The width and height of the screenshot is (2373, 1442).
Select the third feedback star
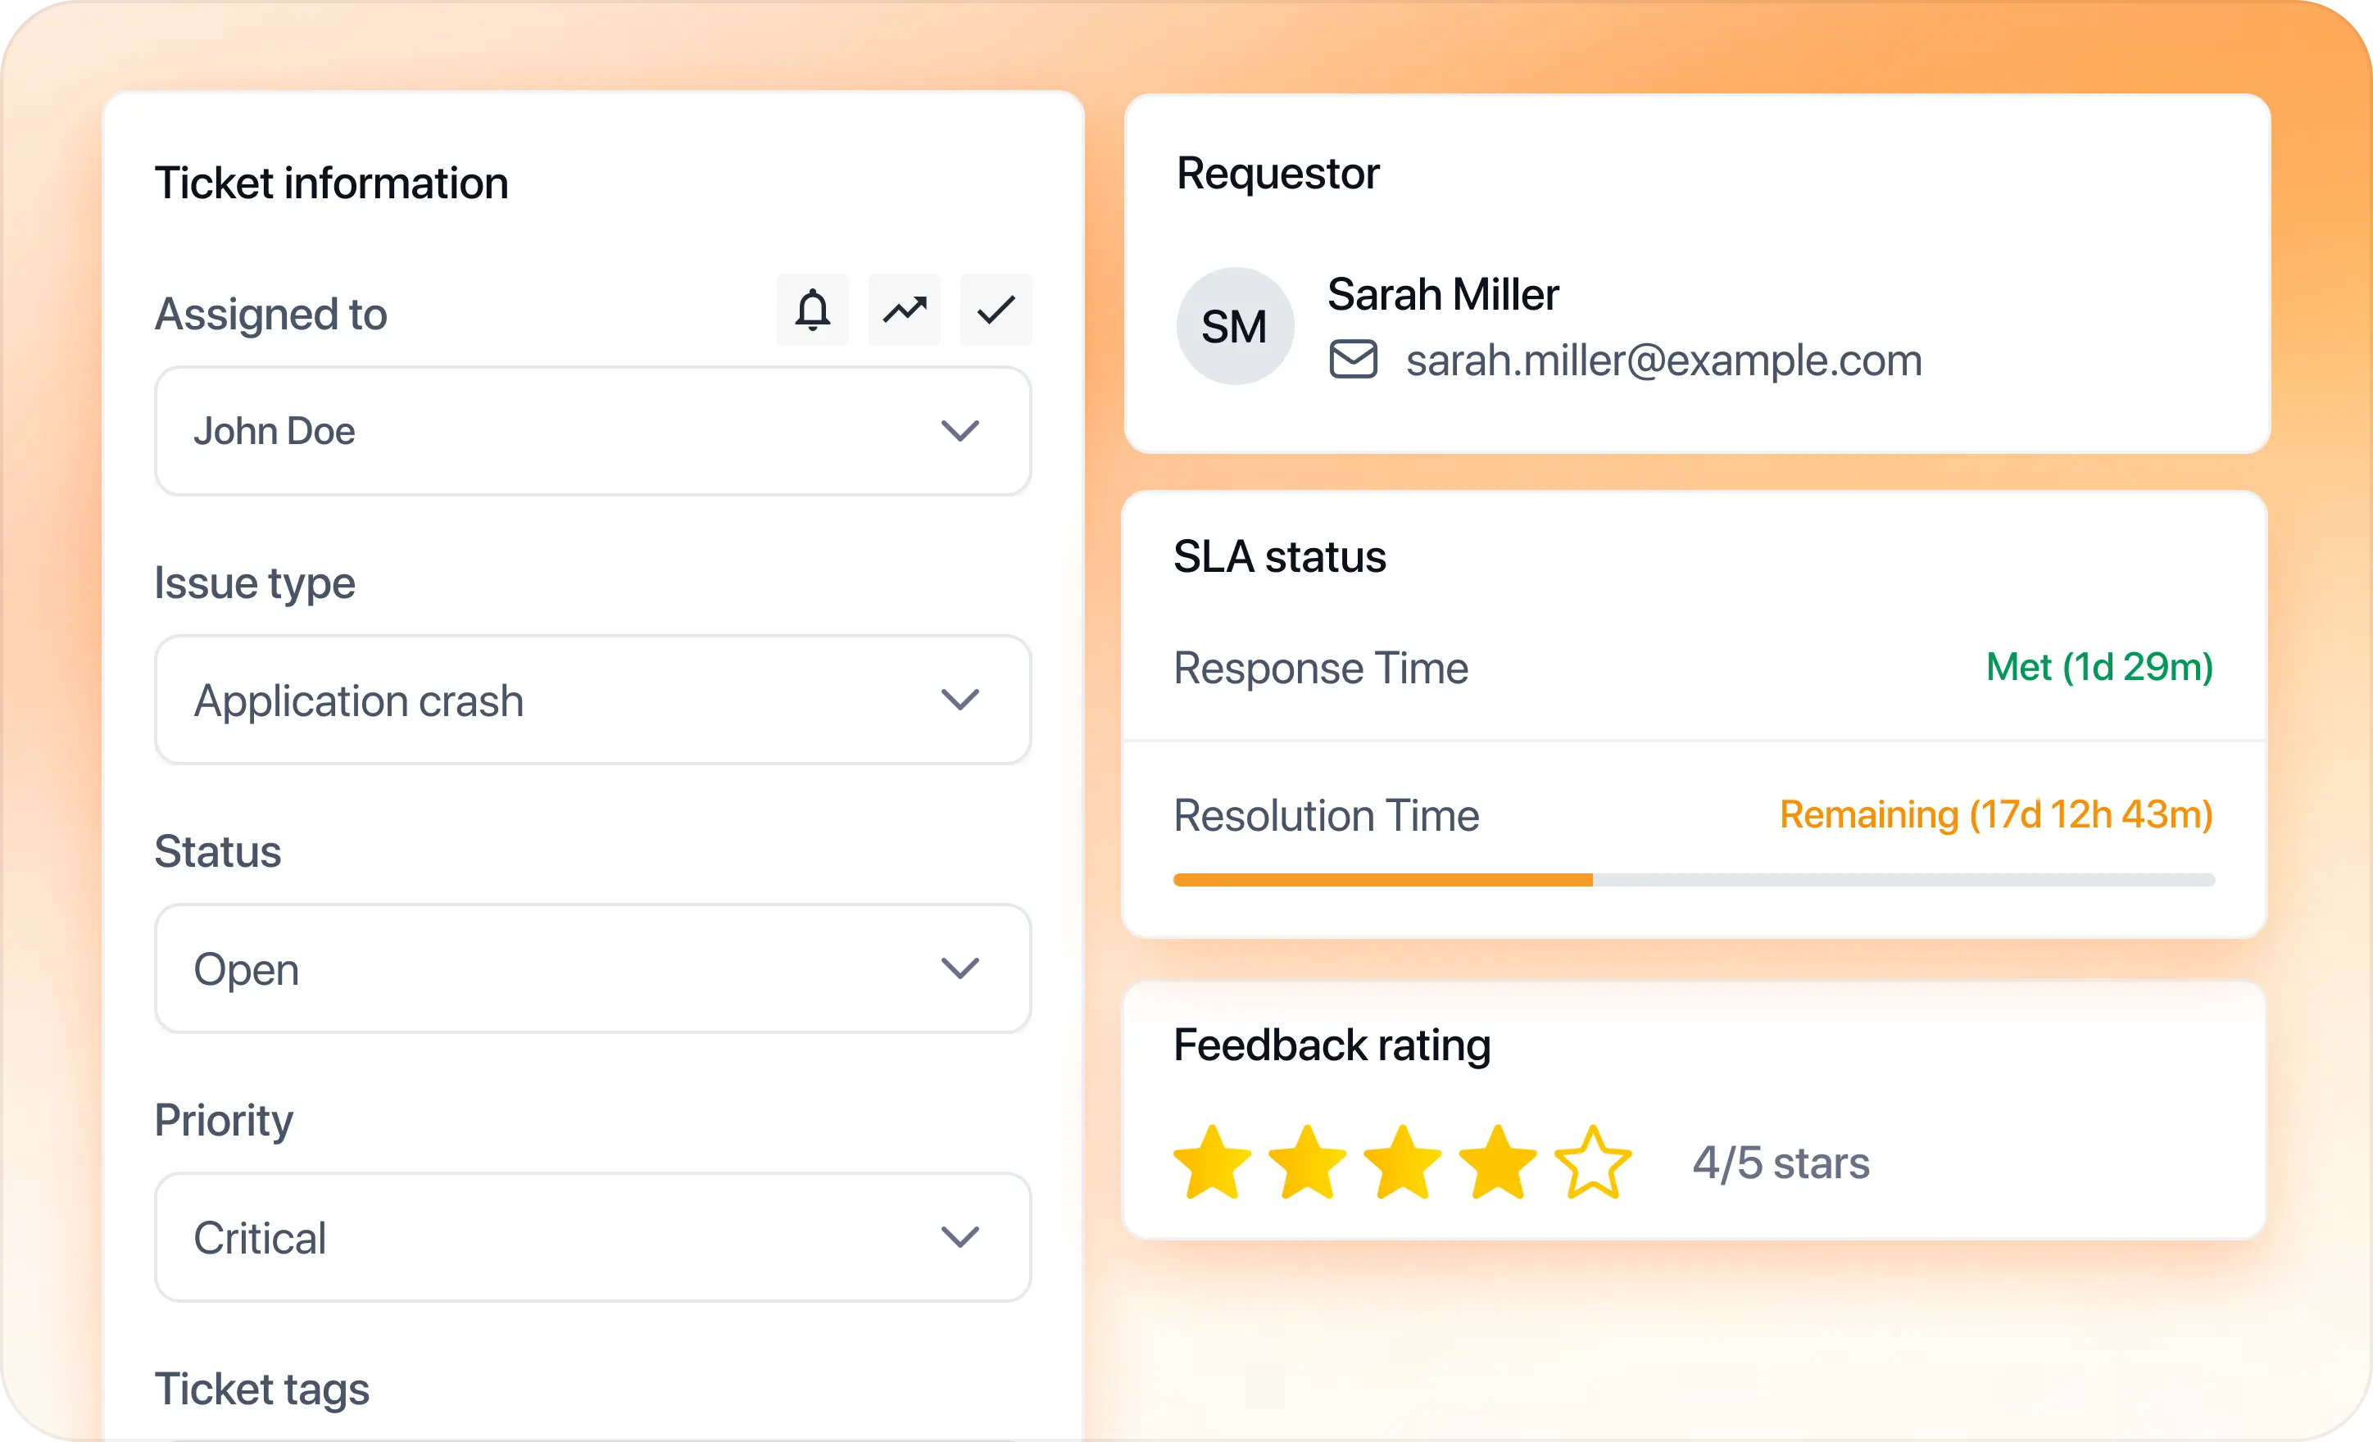coord(1403,1163)
